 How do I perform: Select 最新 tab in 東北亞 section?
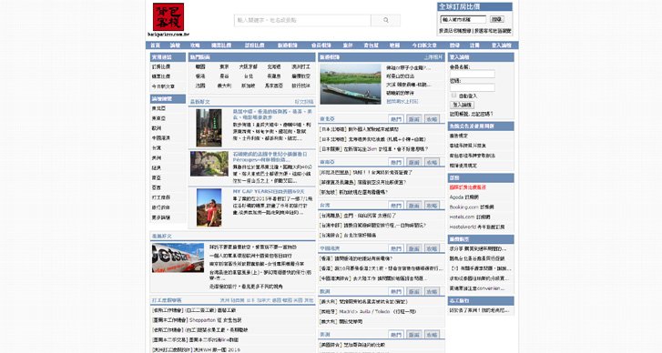[x=413, y=119]
